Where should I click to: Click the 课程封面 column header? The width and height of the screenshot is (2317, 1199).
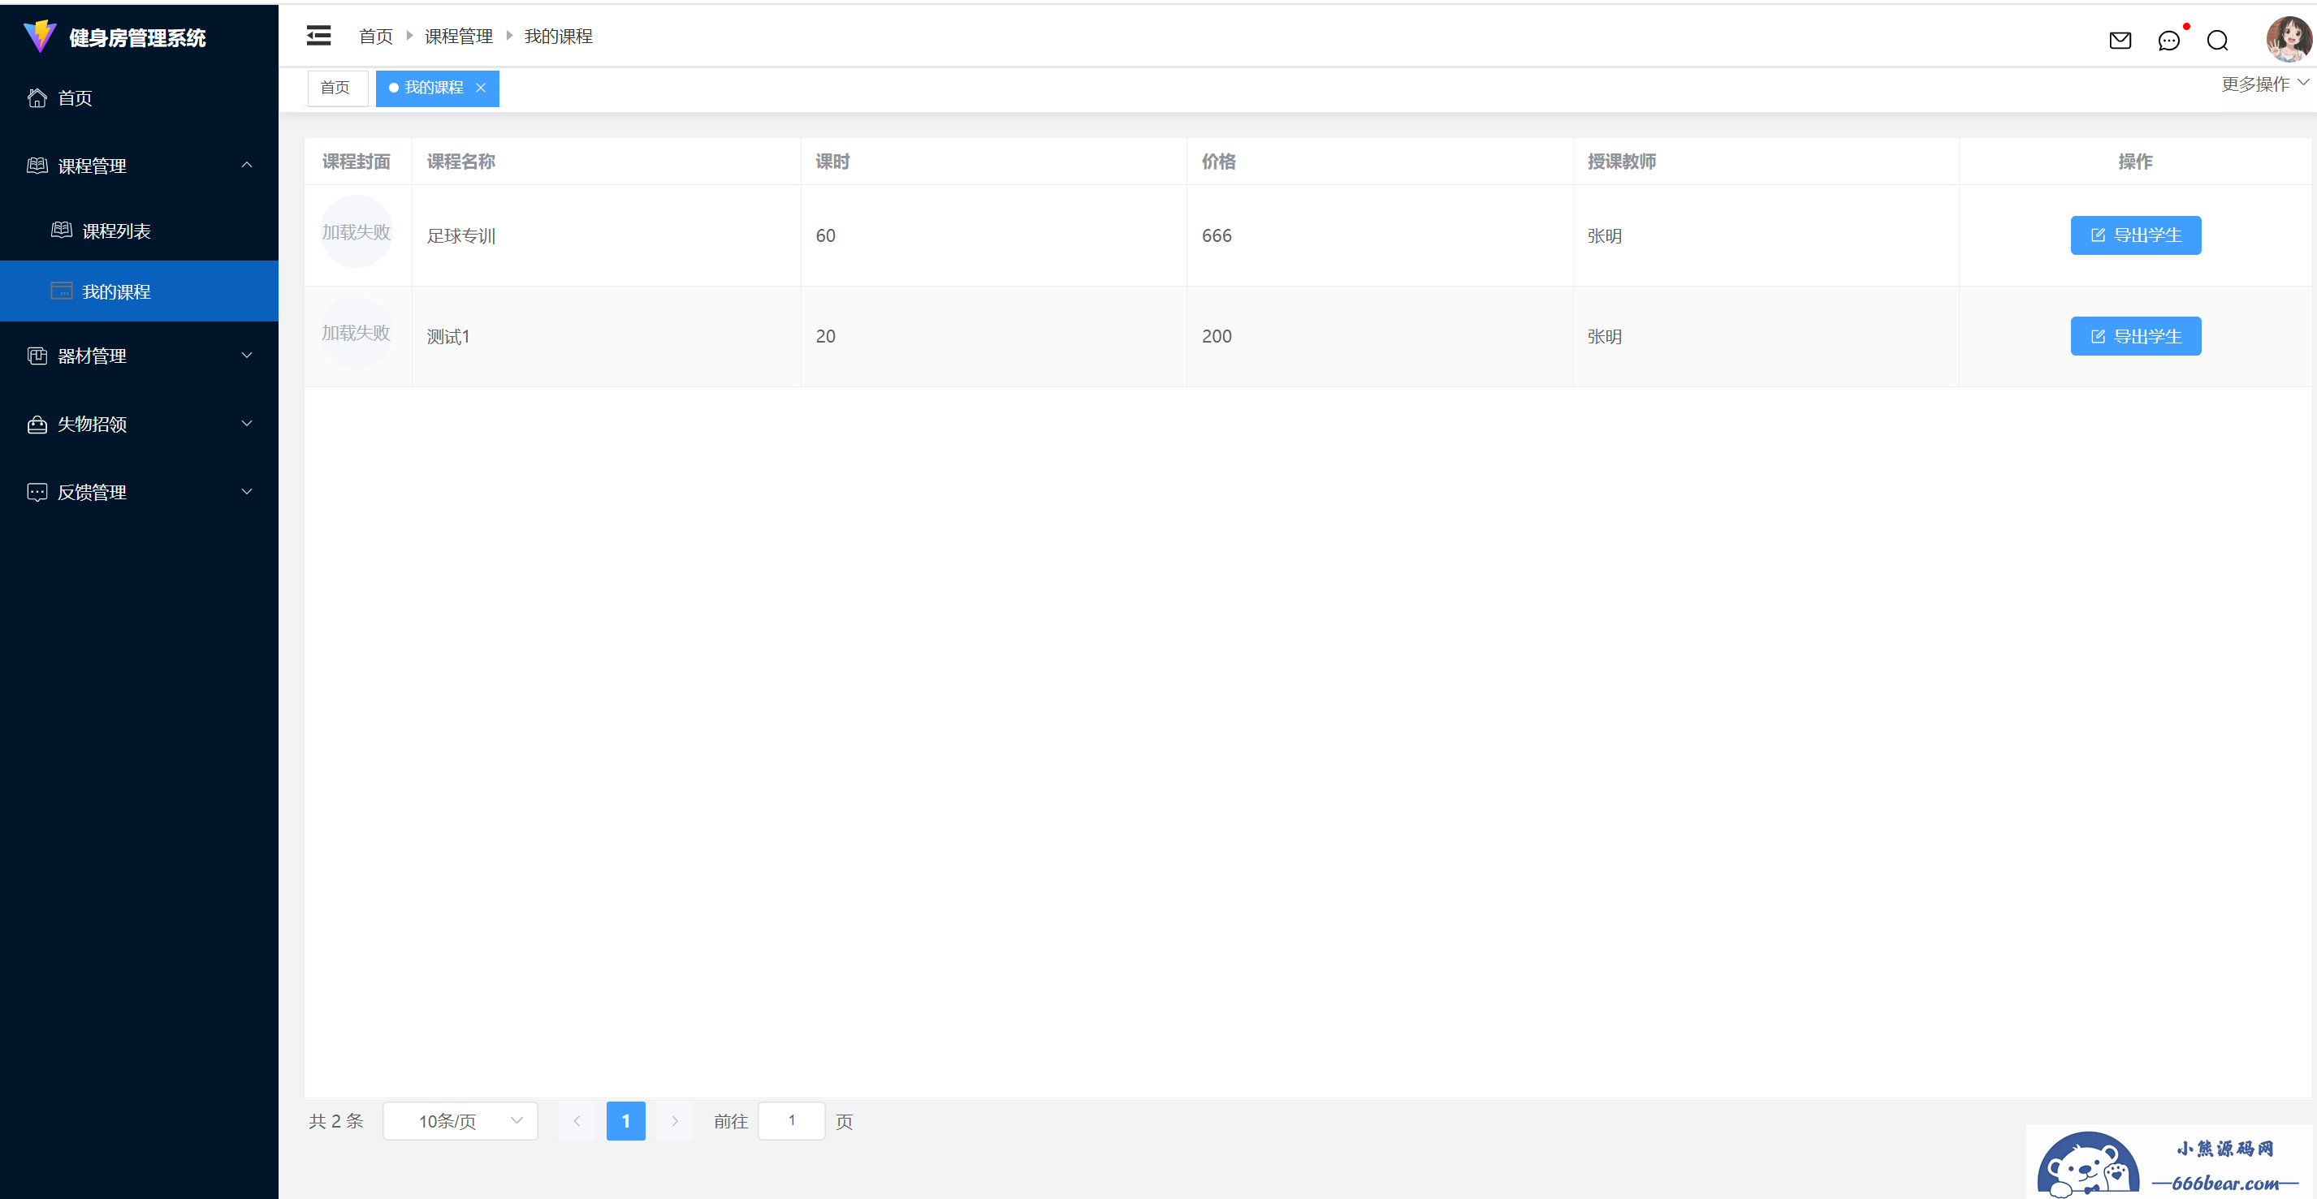357,162
